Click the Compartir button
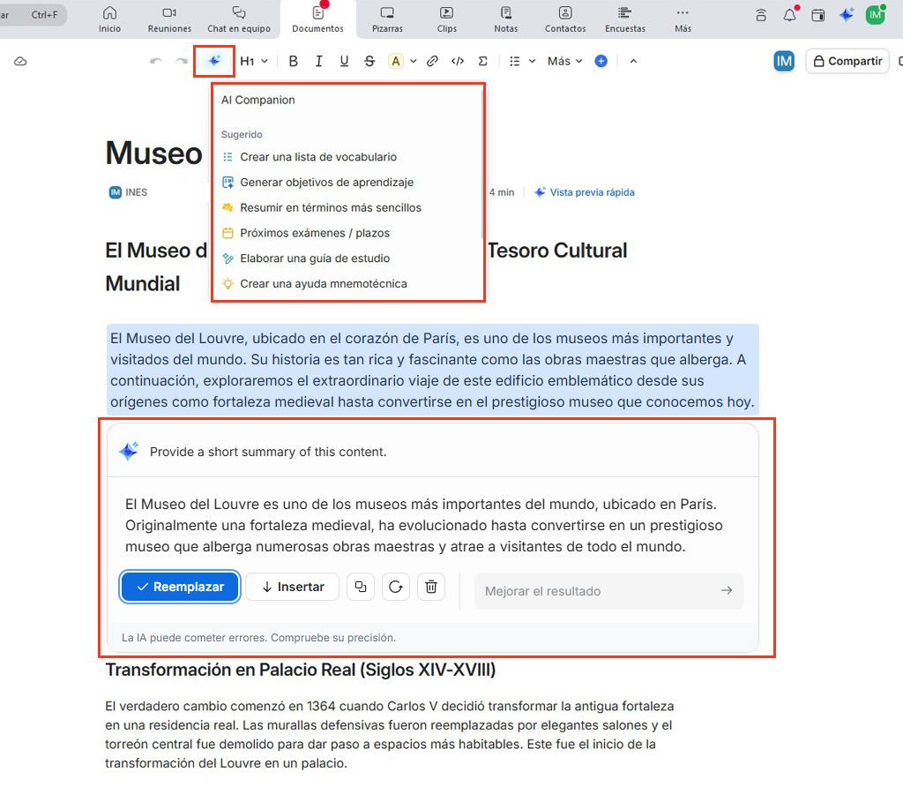This screenshot has width=903, height=794. pyautogui.click(x=847, y=61)
